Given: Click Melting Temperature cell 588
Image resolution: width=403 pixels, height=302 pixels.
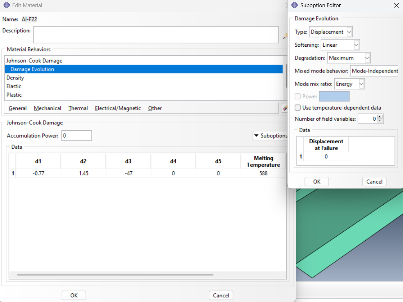Looking at the screenshot, I should click(263, 173).
